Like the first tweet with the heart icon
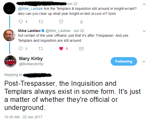 pyautogui.click(x=61, y=22)
